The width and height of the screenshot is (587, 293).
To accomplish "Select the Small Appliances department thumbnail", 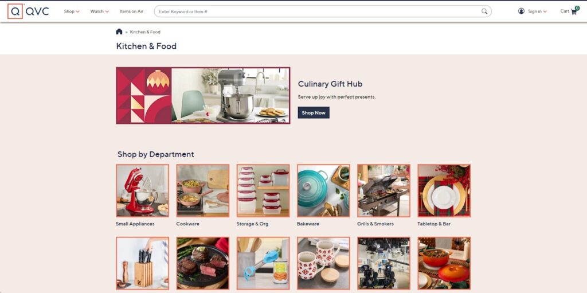I will [x=143, y=191].
